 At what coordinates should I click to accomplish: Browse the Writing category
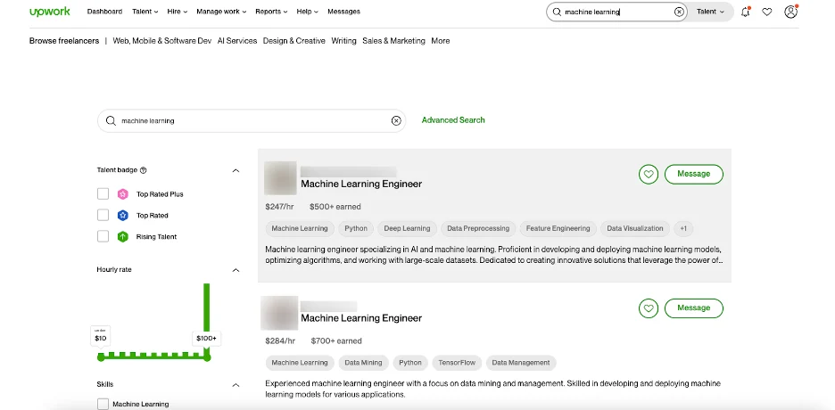[x=343, y=41]
